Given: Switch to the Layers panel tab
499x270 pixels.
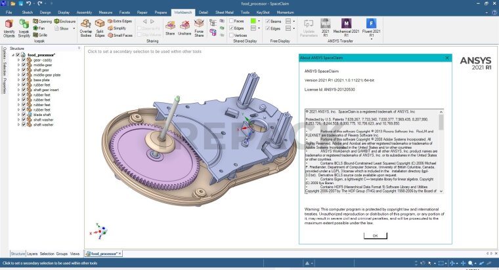Looking at the screenshot, I should [32, 253].
